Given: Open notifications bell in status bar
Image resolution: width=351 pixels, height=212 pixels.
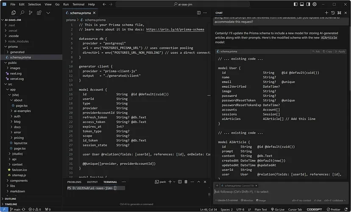Looking at the screenshot, I should pyautogui.click(x=346, y=209).
